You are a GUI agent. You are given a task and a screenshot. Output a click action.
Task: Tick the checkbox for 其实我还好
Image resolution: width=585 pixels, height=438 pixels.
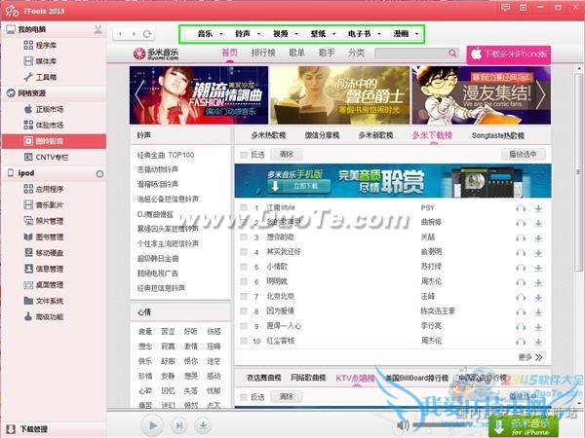pos(244,252)
